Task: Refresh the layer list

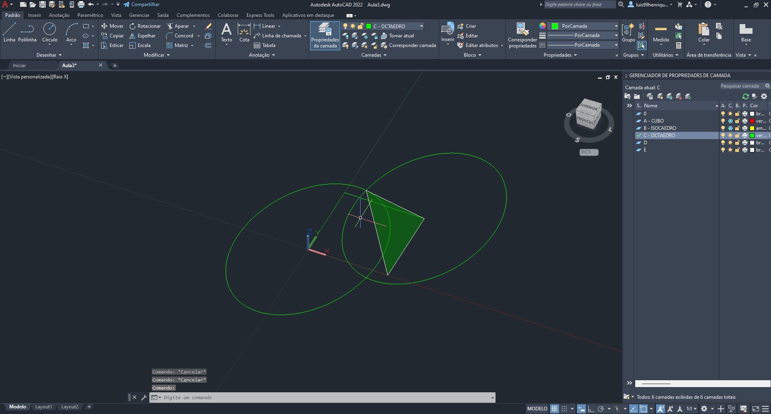Action: point(745,96)
